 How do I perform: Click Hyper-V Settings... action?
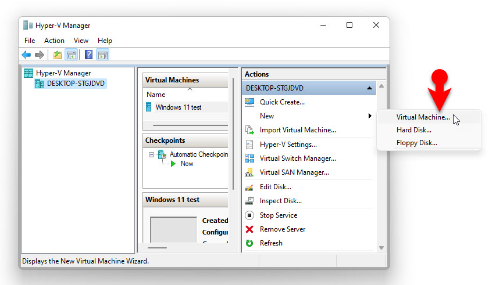(288, 145)
